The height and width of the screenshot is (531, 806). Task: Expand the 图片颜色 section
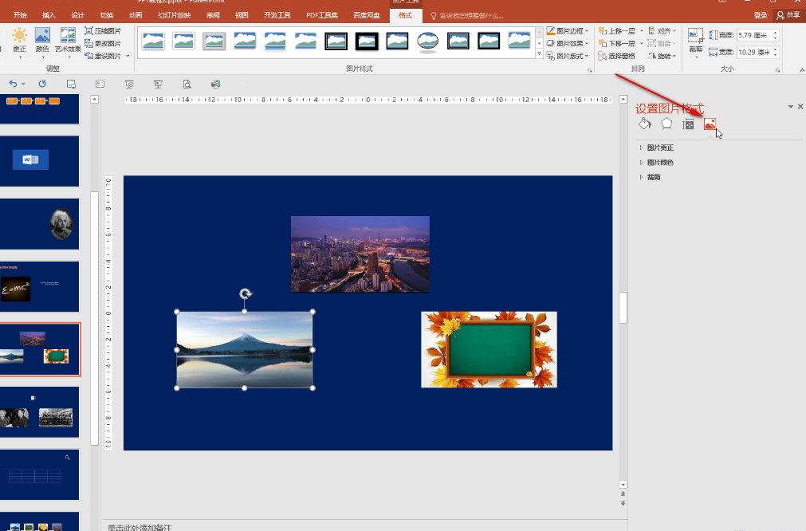[x=660, y=163]
